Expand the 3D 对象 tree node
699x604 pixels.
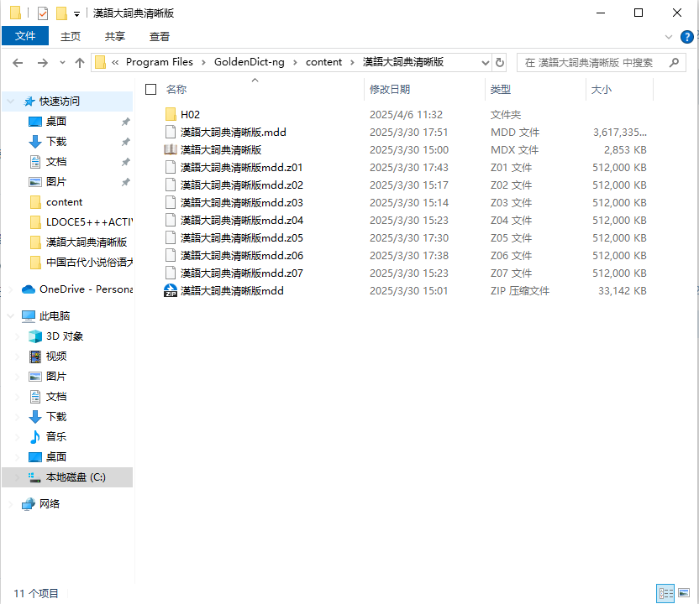click(18, 336)
